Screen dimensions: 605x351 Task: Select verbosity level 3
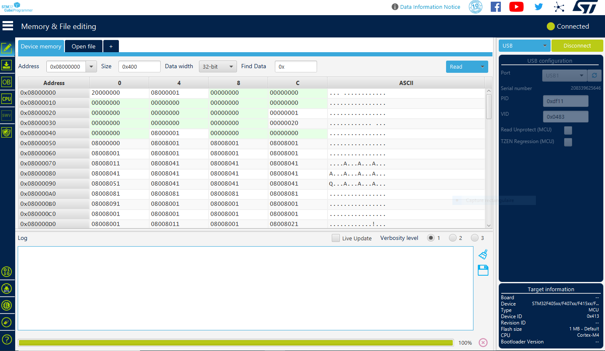coord(475,238)
